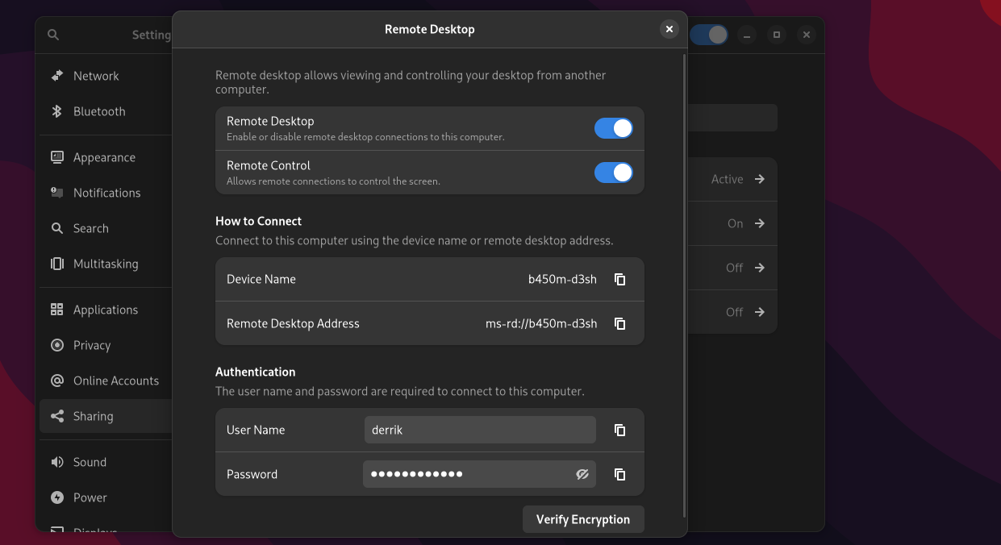This screenshot has height=545, width=1001.
Task: Copy the User Name to clipboard
Action: coord(619,430)
